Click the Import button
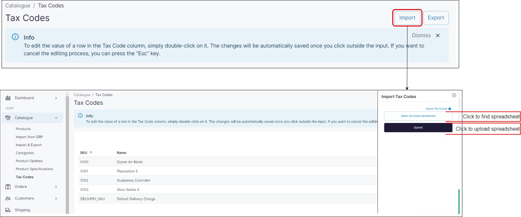 click(407, 18)
